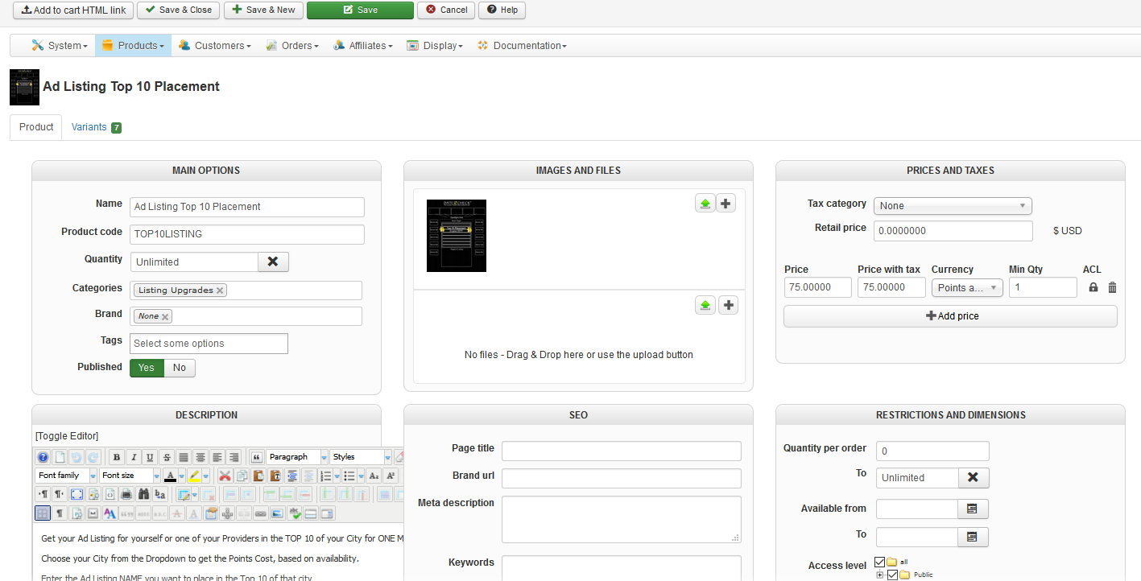Set Published to No
Image resolution: width=1141 pixels, height=581 pixels.
coord(180,368)
